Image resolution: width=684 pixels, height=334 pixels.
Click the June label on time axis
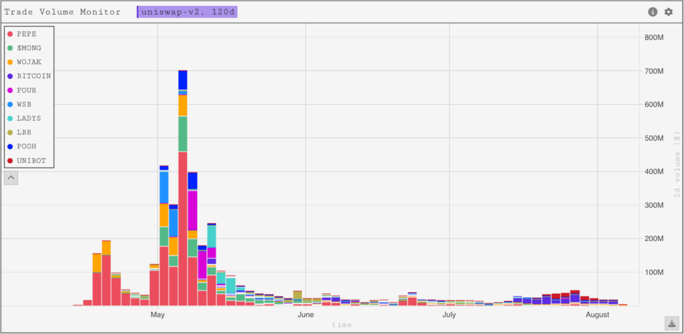pyautogui.click(x=305, y=315)
